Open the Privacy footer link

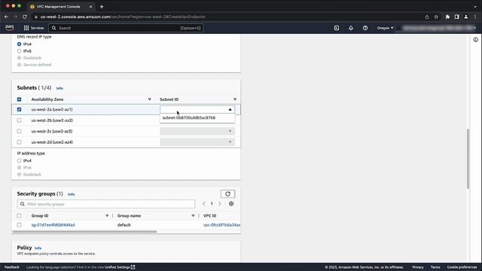pyautogui.click(x=418, y=267)
